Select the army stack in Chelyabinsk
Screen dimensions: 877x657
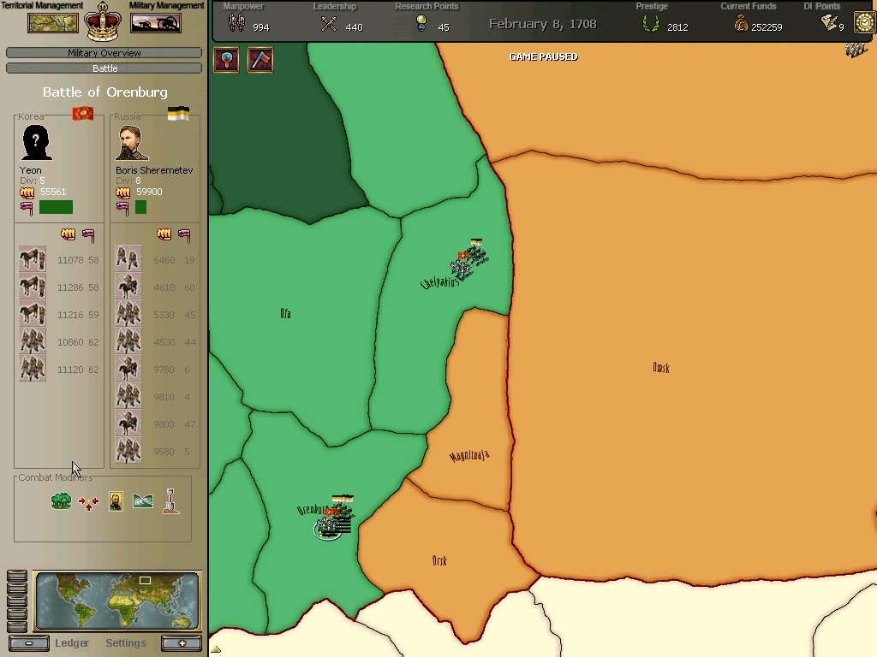pos(468,259)
